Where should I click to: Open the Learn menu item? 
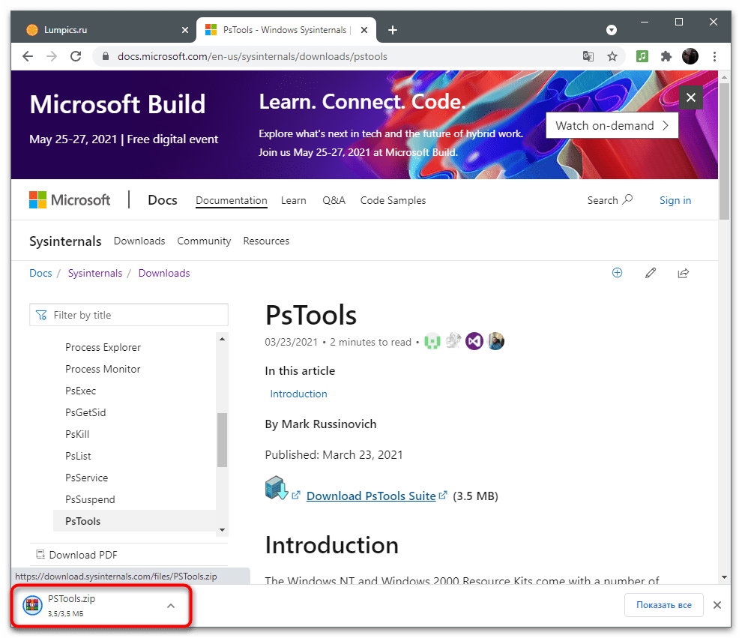click(294, 200)
